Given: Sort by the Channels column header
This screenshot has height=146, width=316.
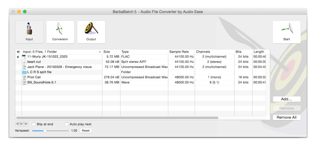Looking at the screenshot, I should (215, 52).
